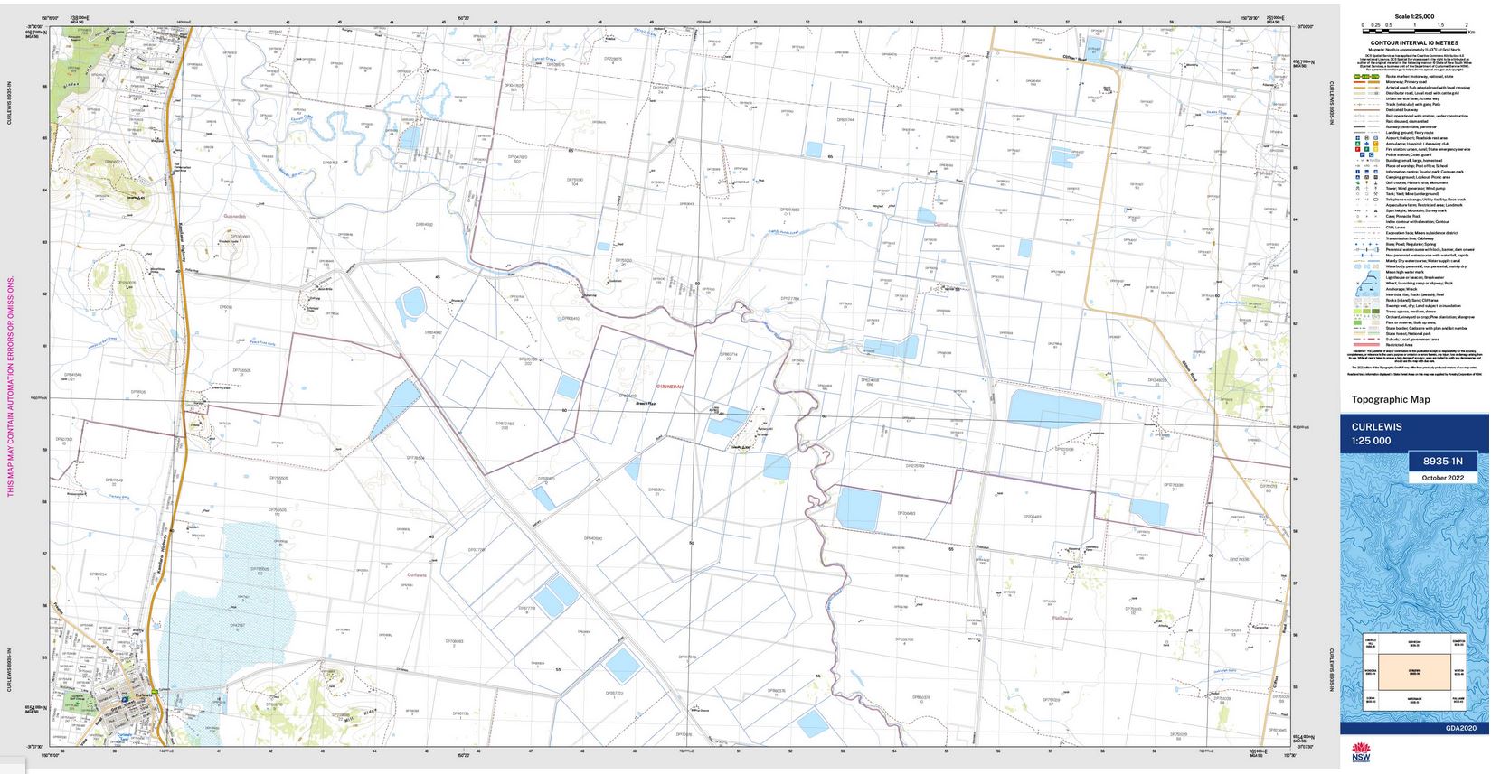The image size is (1491, 774).
Task: Click the GDA2020 datum label
Action: pyautogui.click(x=1461, y=727)
